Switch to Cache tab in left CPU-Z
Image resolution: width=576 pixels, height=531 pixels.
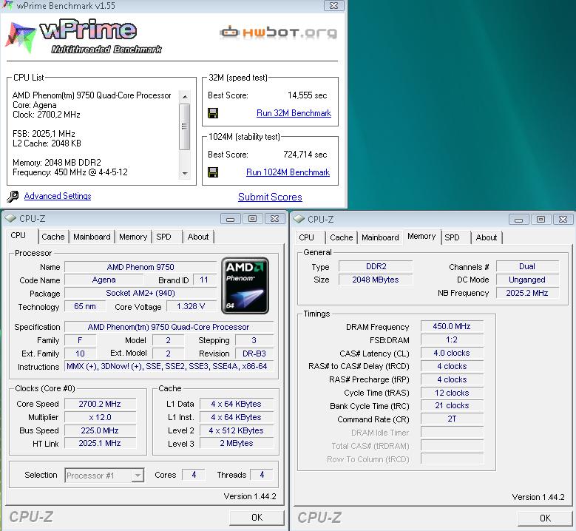53,237
